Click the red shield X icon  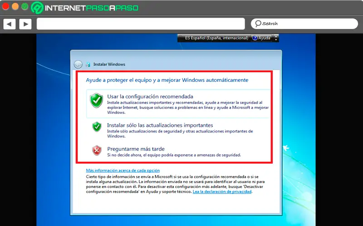[x=97, y=151]
